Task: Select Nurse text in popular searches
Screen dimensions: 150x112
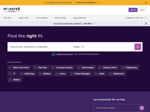Action: 62,74
